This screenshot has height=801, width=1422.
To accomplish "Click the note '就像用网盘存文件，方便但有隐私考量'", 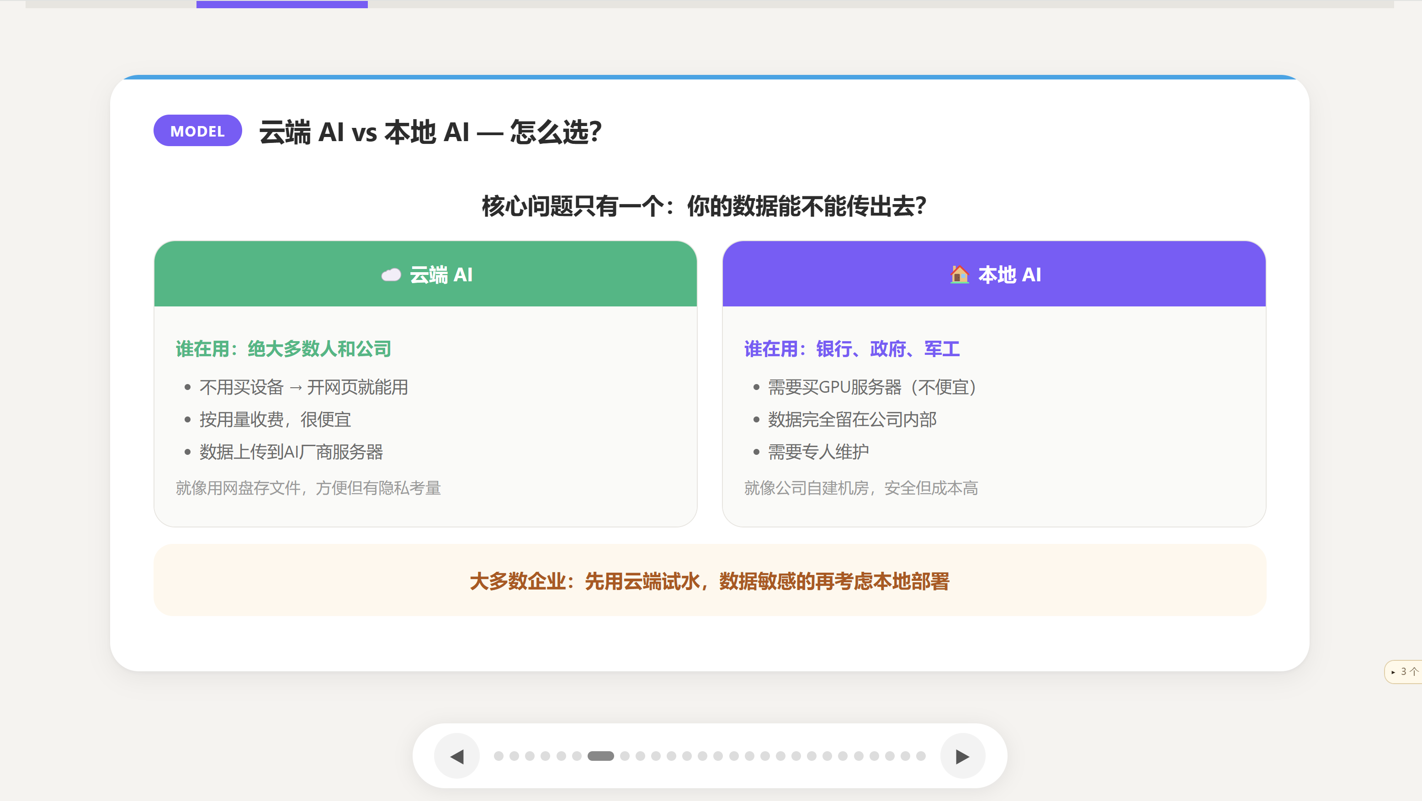I will pos(308,488).
